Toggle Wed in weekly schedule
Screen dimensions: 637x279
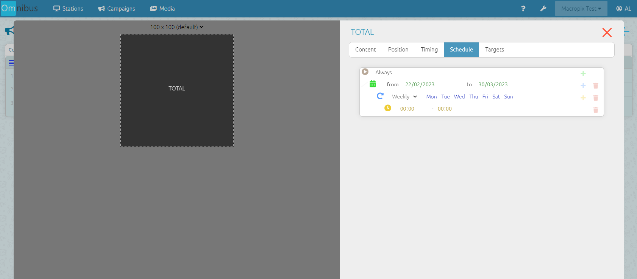459,97
